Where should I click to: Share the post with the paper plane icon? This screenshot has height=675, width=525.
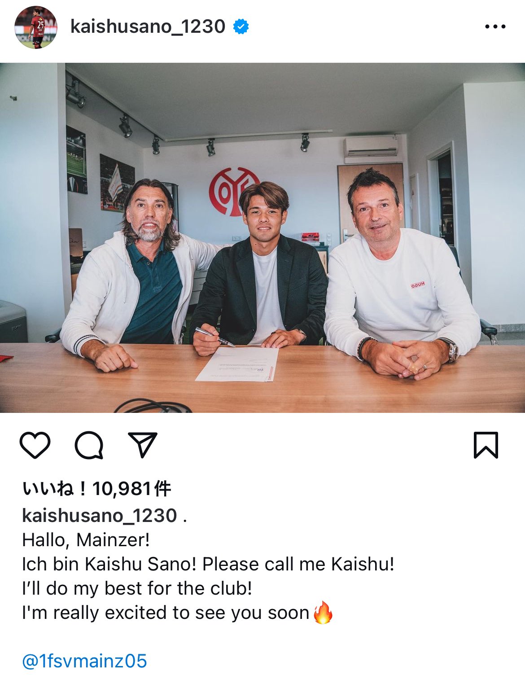[x=143, y=445]
